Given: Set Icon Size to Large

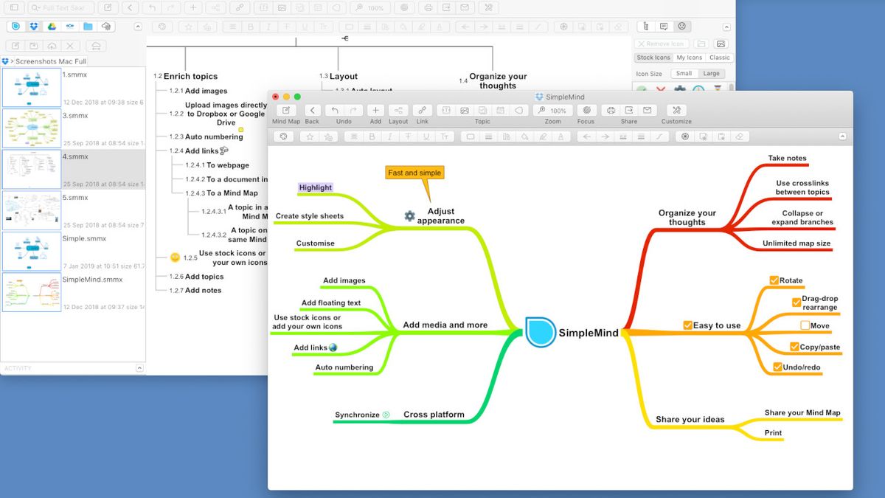Looking at the screenshot, I should pyautogui.click(x=712, y=73).
